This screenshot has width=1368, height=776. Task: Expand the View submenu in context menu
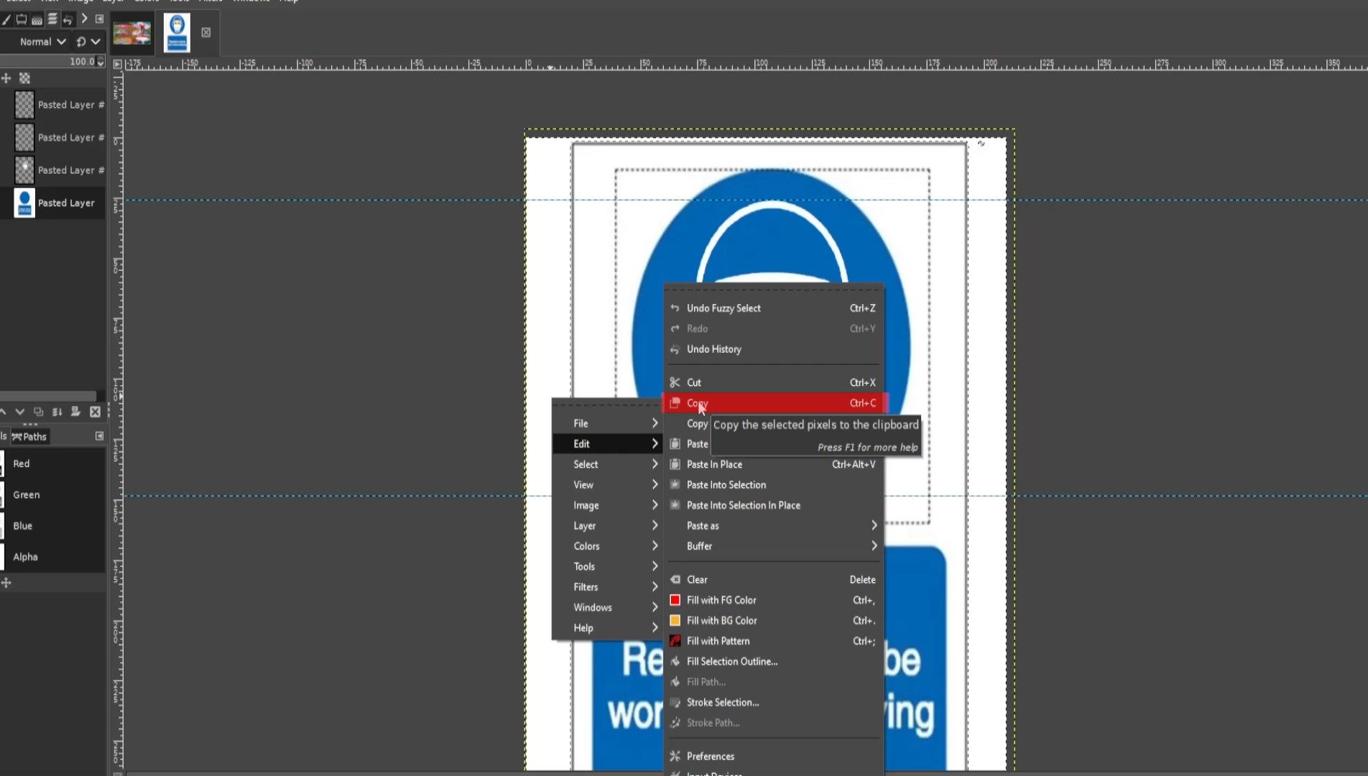pos(607,485)
